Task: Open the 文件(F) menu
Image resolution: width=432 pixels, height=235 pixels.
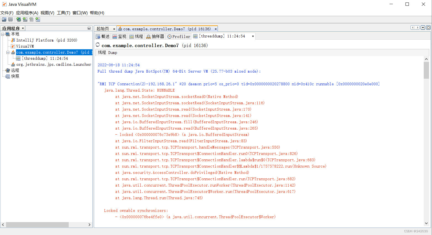Action: (7, 13)
